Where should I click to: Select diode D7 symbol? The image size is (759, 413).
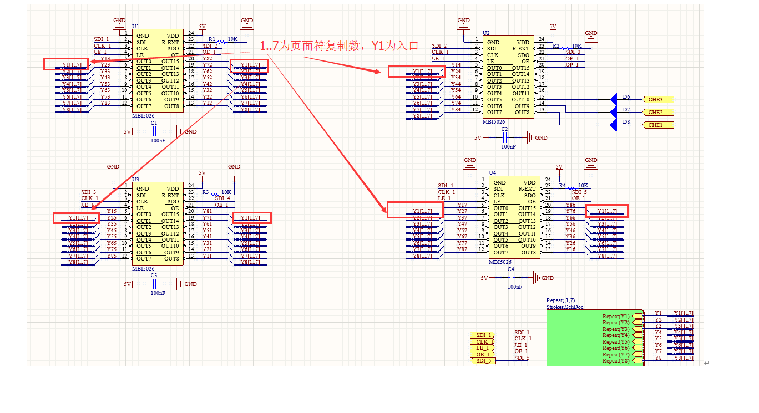[x=613, y=113]
